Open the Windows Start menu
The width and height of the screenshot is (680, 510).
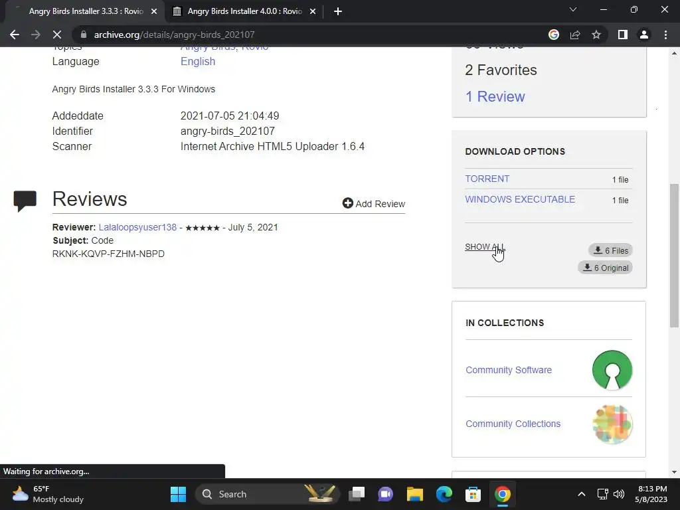point(178,494)
